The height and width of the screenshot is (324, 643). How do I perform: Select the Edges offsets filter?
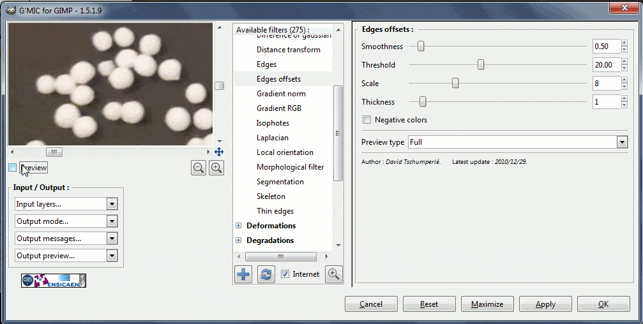[x=278, y=79]
